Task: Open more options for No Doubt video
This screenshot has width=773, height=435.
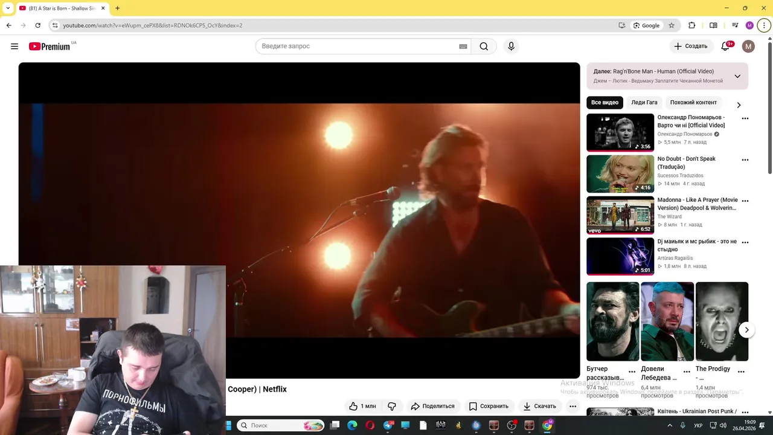Action: click(745, 160)
